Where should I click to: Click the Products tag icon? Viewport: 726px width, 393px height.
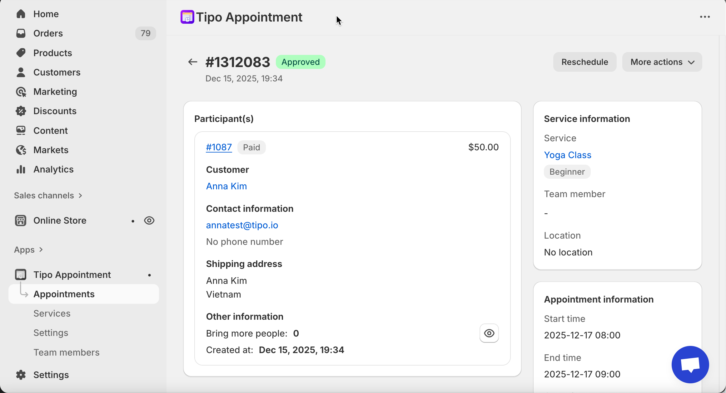point(21,53)
